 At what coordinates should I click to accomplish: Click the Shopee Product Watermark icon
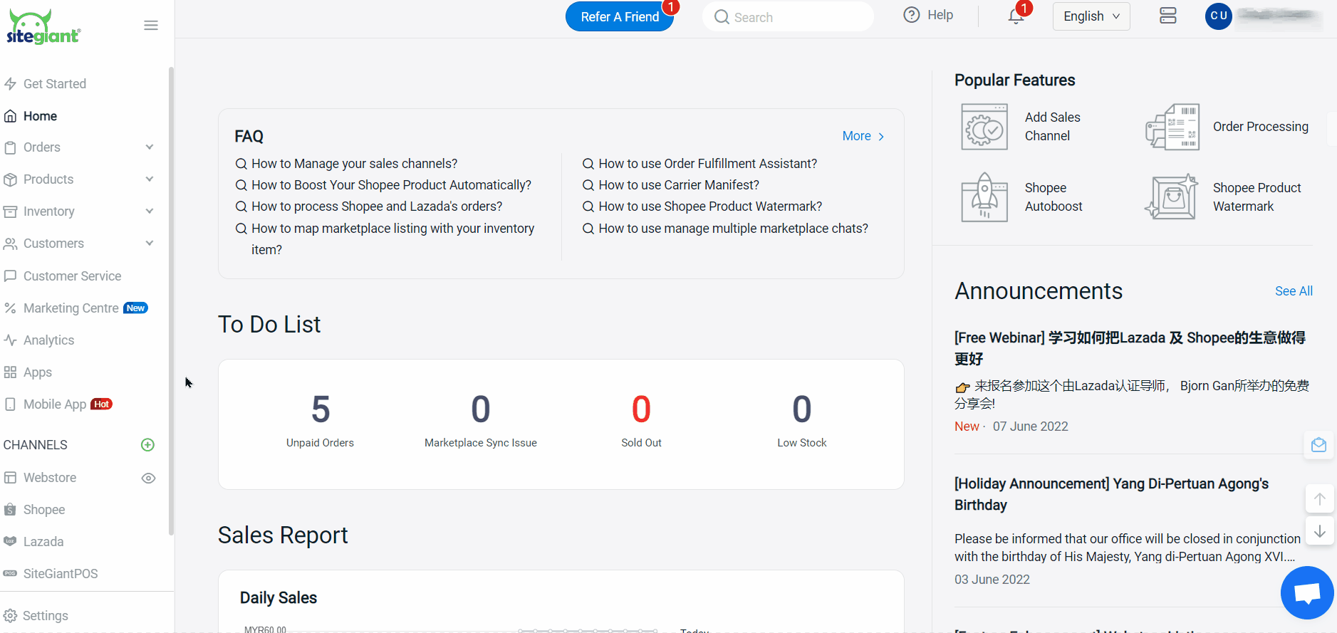coord(1172,197)
